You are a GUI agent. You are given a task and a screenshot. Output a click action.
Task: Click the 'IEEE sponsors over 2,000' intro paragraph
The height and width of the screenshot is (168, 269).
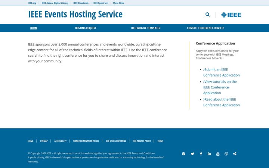(98, 53)
